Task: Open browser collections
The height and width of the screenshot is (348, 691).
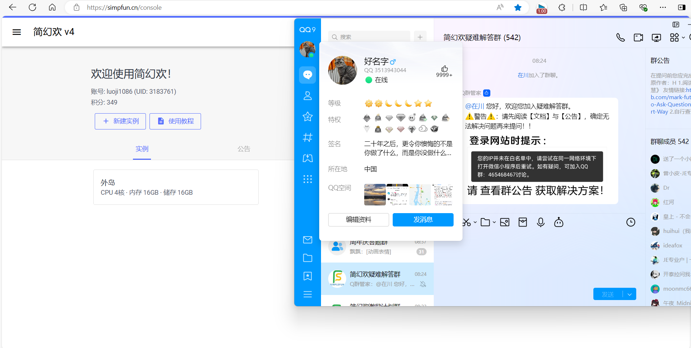Action: pyautogui.click(x=623, y=7)
